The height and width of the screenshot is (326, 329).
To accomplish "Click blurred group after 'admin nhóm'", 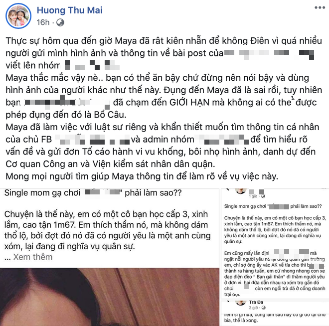I will click(222, 140).
